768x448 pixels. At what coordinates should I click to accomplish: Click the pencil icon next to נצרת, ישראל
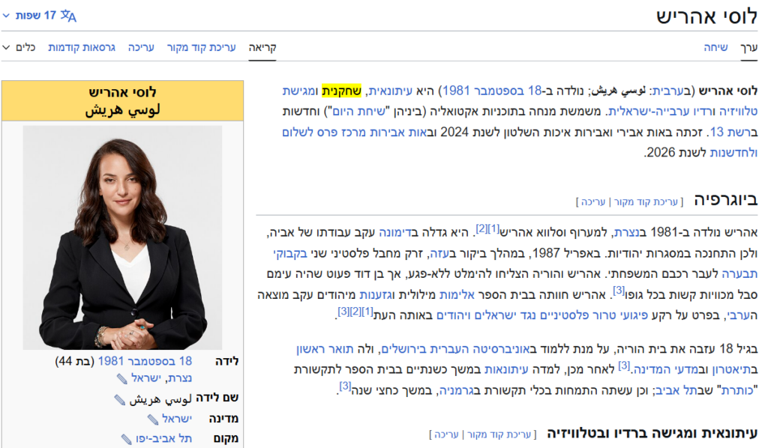(122, 378)
